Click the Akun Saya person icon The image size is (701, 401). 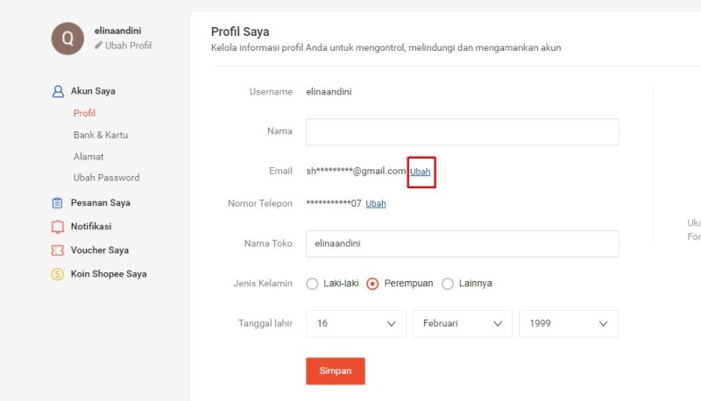tap(58, 92)
